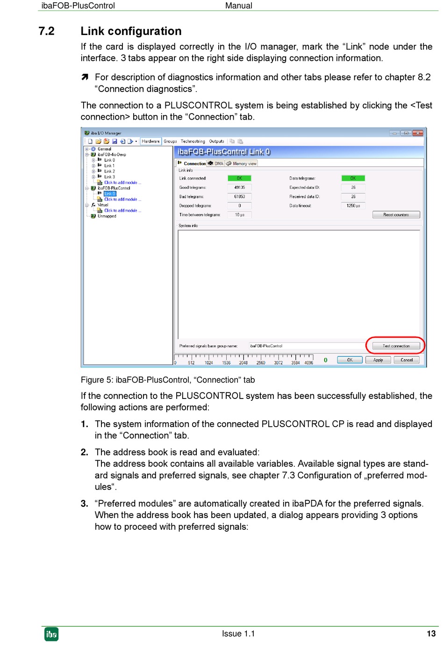Expand the Link 1 tree node

(93, 166)
